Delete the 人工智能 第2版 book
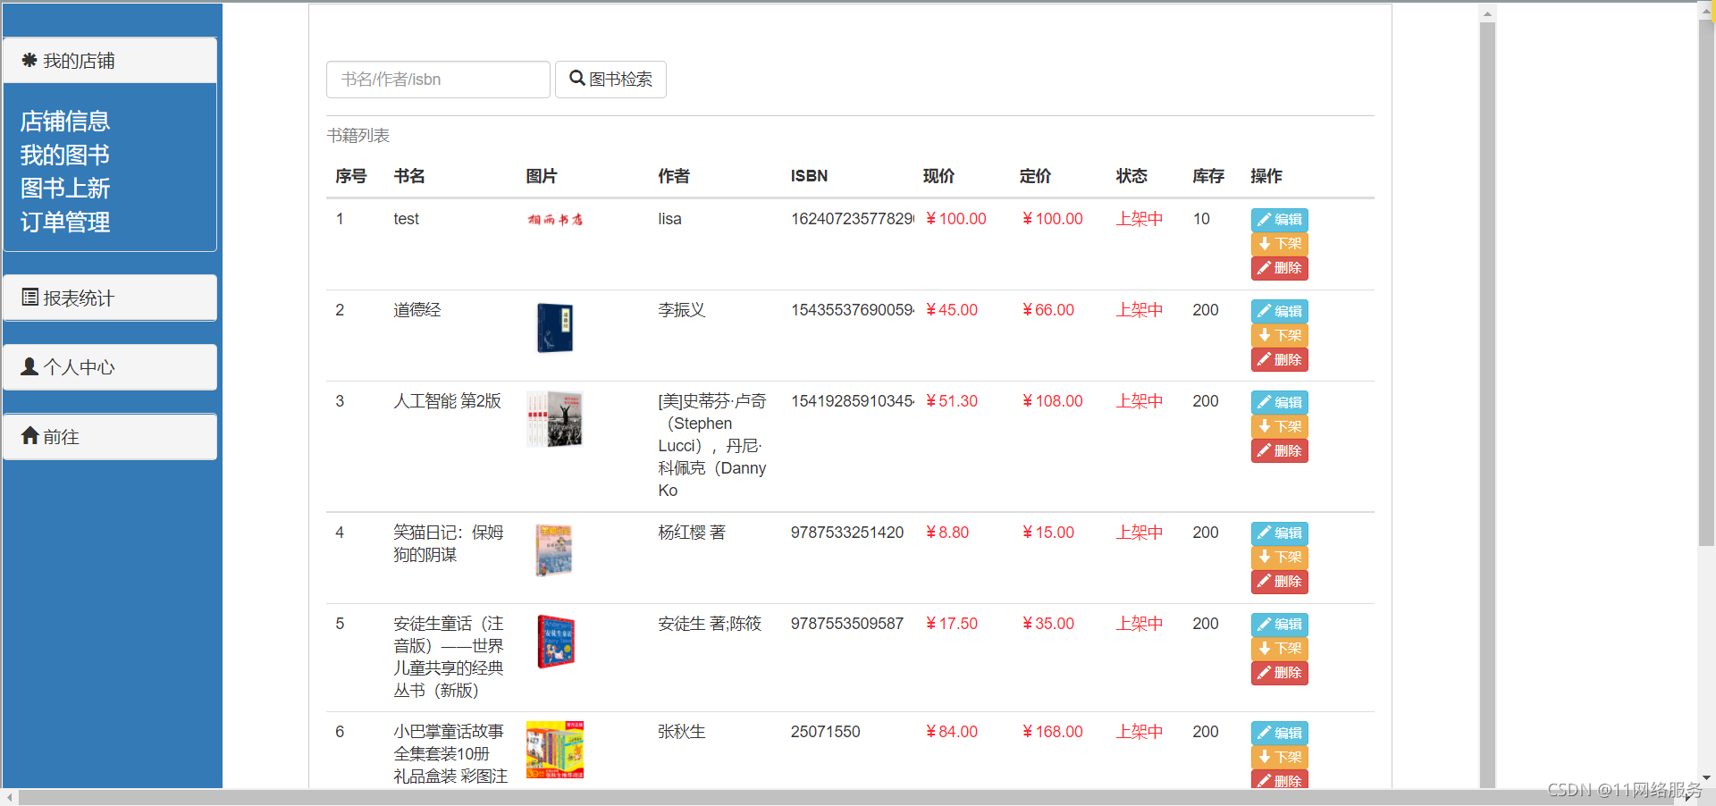1716x806 pixels. click(x=1279, y=450)
